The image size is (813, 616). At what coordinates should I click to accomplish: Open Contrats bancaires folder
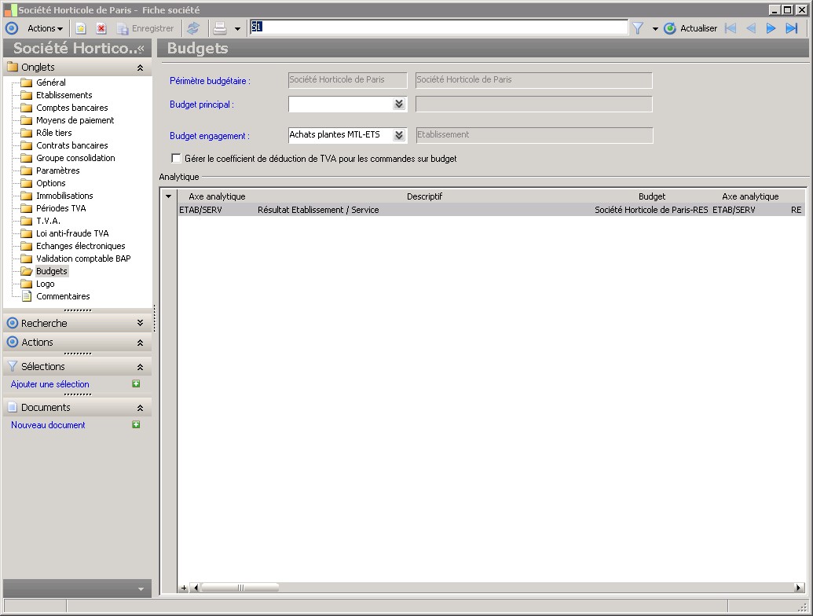click(x=72, y=145)
